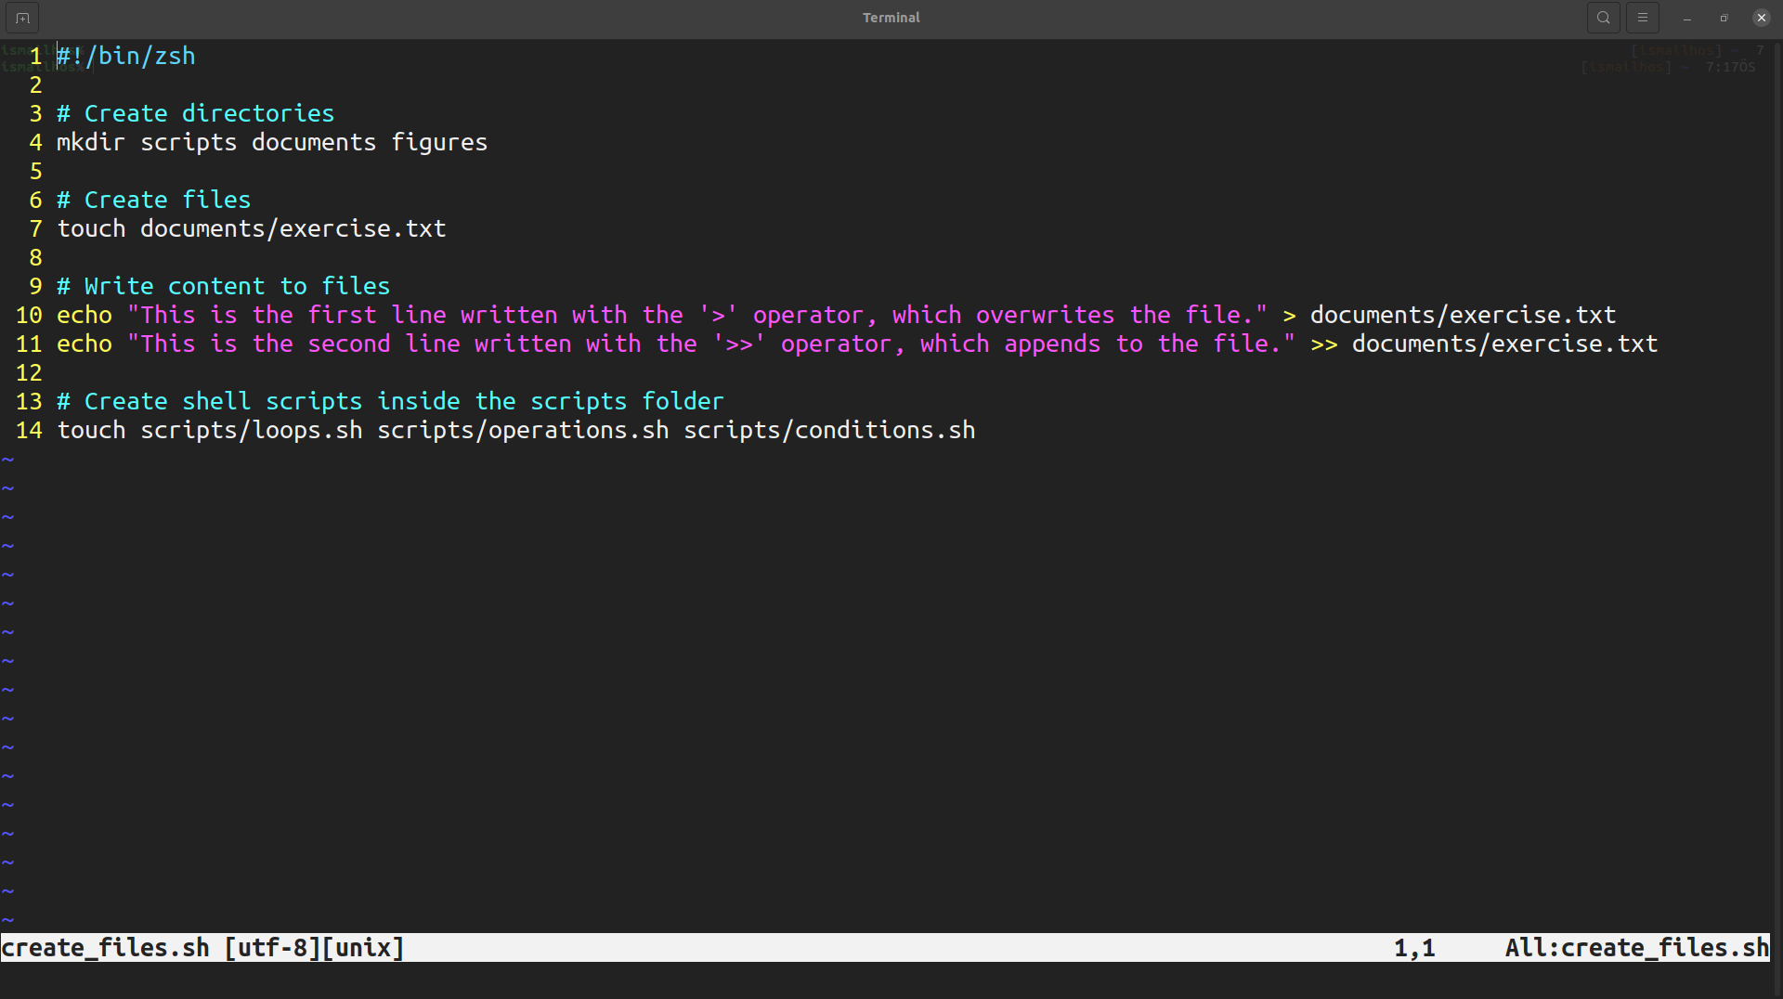This screenshot has width=1783, height=999.
Task: Click the cursor position '1,1' in status line
Action: (x=1414, y=948)
